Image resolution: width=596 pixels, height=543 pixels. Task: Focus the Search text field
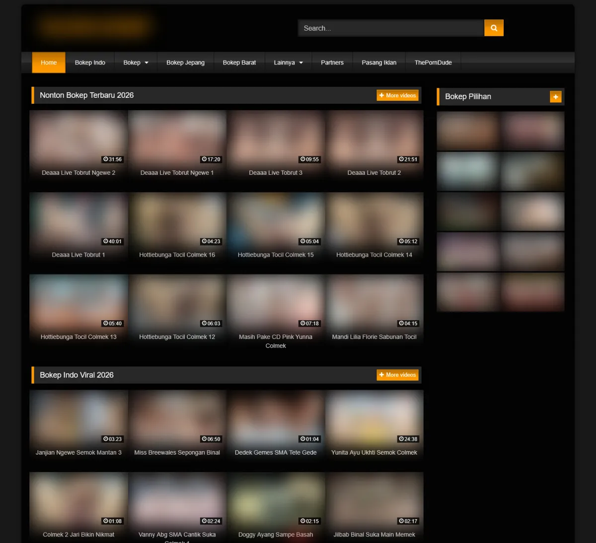(x=390, y=28)
